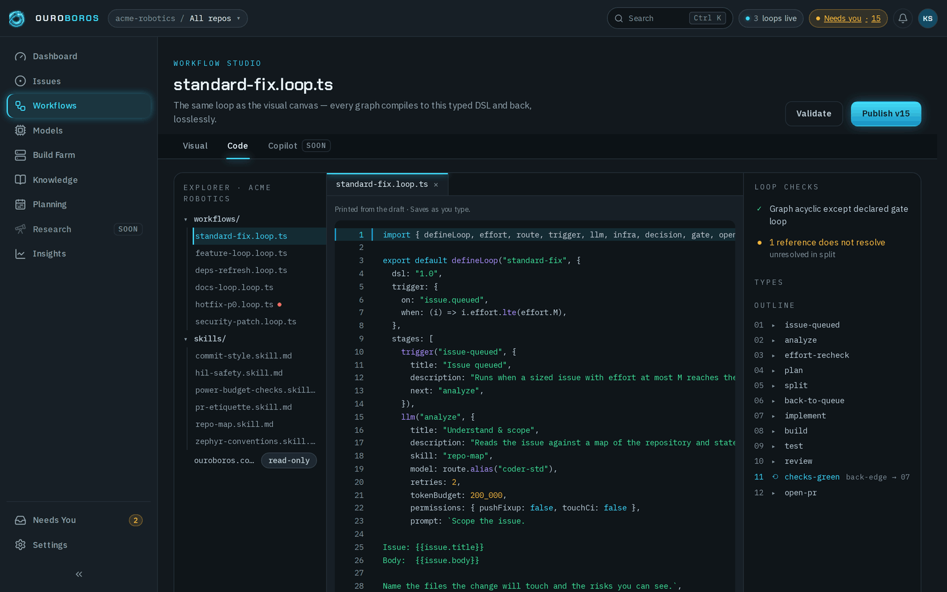Screen dimensions: 947x592
Task: Click the 3 loops live pill
Action: 771,18
